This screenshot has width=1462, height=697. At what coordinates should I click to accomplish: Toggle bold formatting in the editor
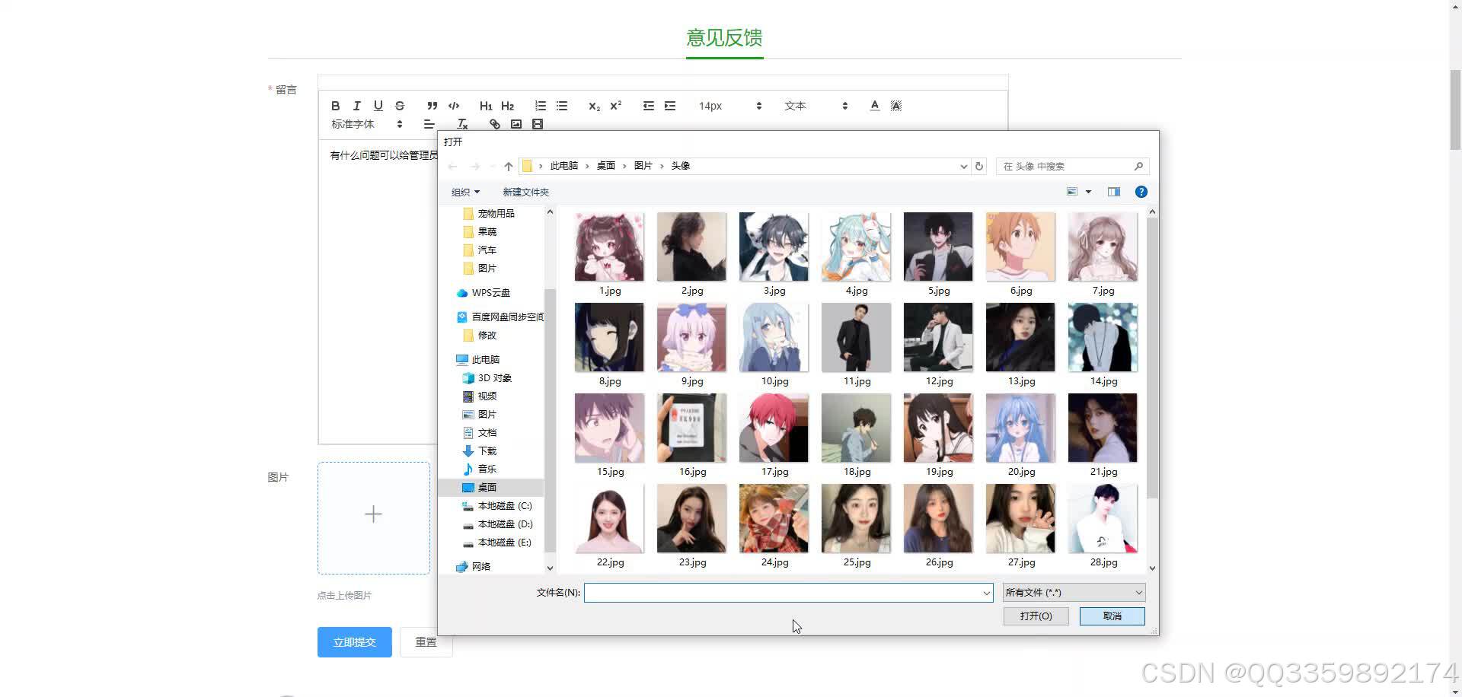(335, 106)
